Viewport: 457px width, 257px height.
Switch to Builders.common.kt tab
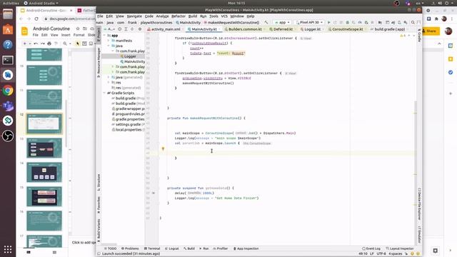pos(245,29)
